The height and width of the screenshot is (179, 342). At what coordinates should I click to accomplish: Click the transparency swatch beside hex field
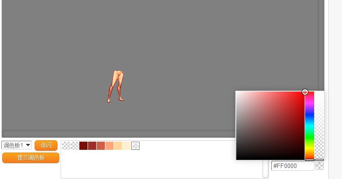pos(320,166)
